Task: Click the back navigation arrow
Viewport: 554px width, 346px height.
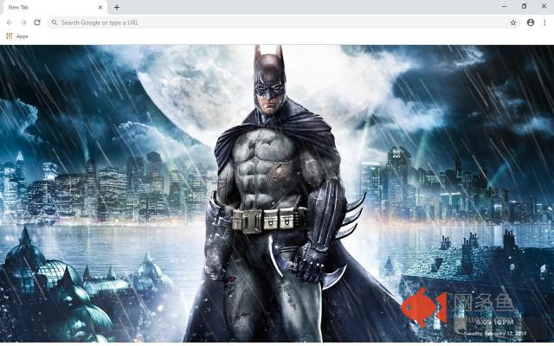Action: (10, 22)
